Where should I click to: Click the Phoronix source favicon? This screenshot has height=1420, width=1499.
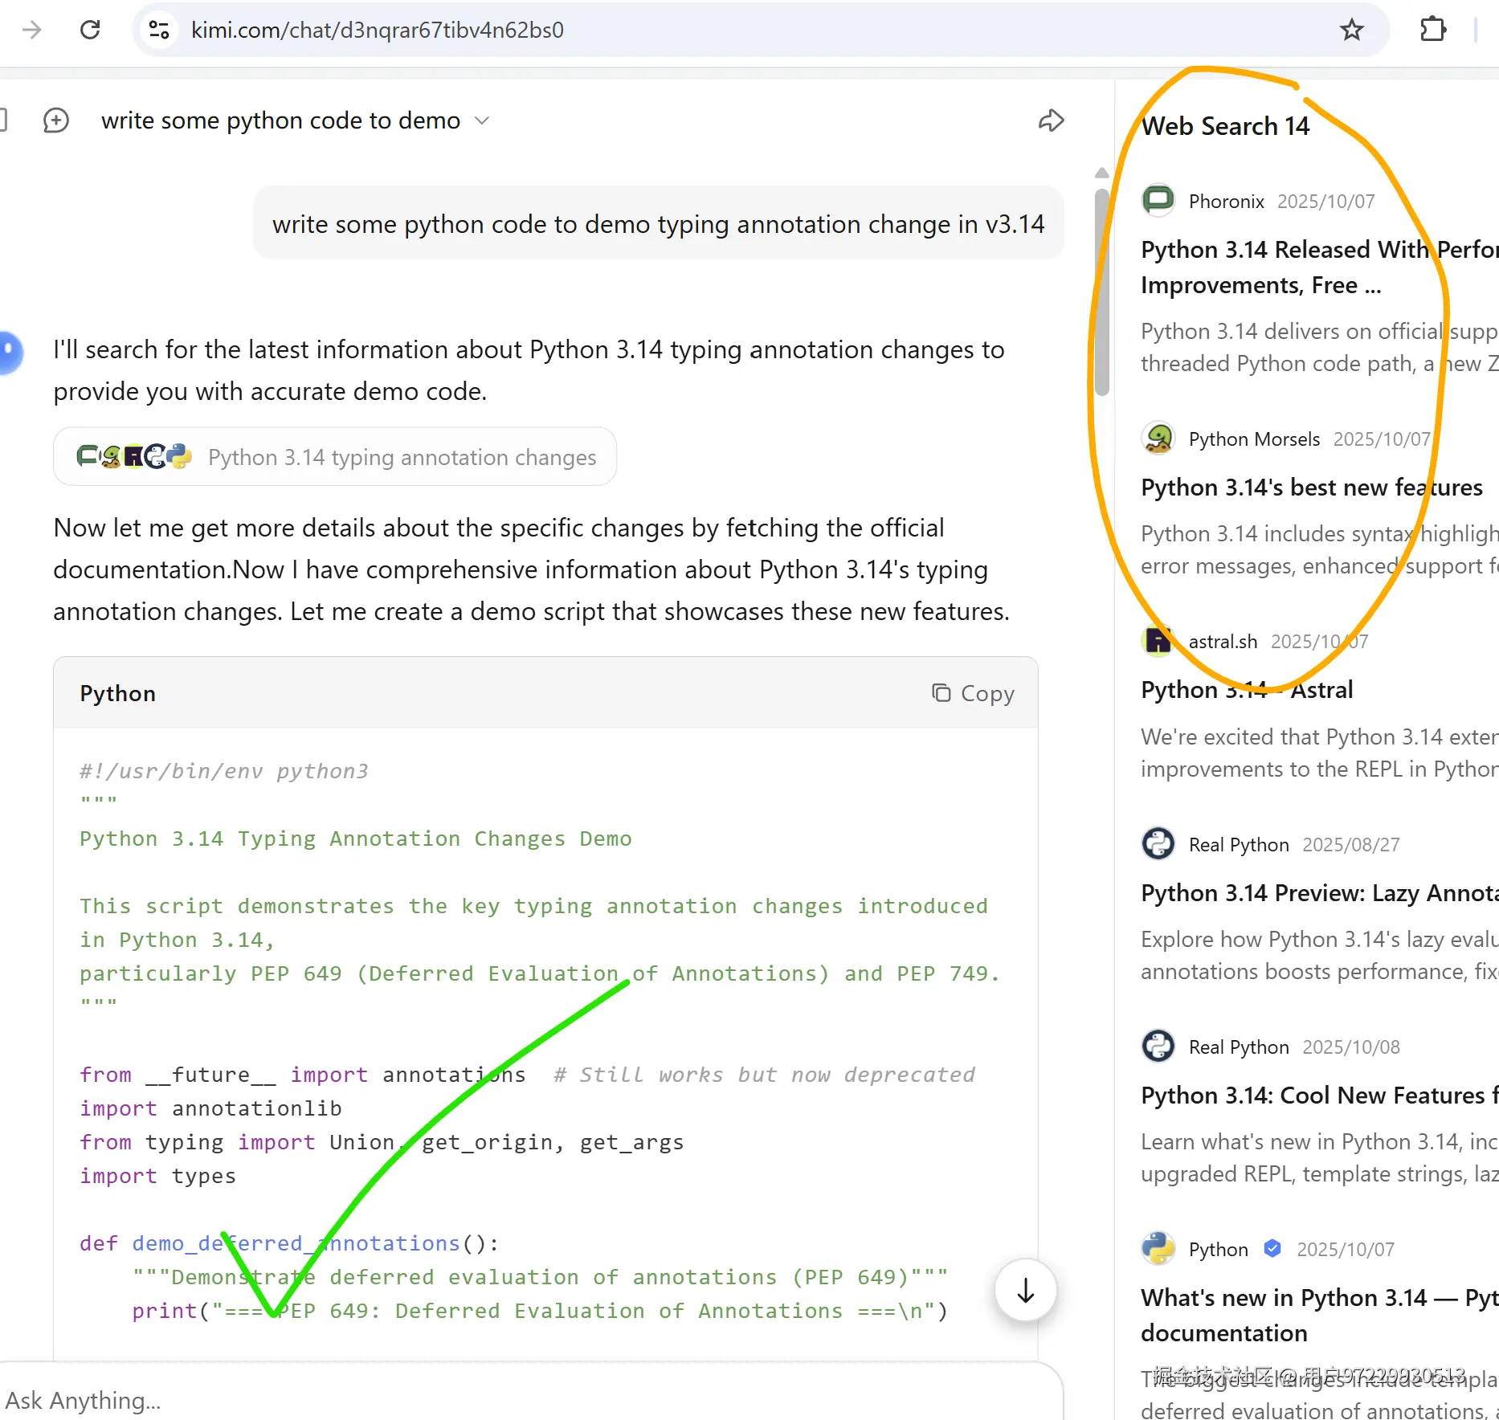tap(1158, 201)
